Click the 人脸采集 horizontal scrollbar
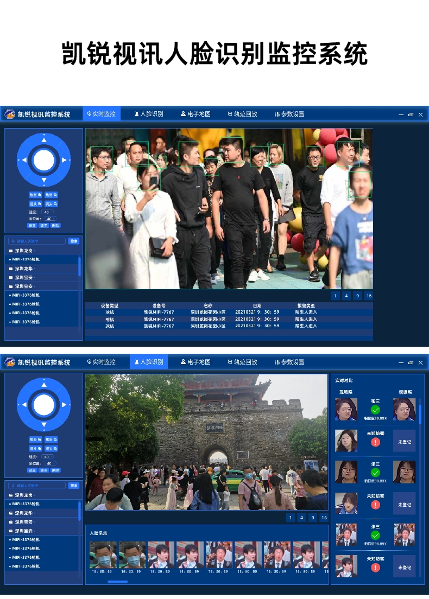This screenshot has height=599, width=429. (117, 582)
